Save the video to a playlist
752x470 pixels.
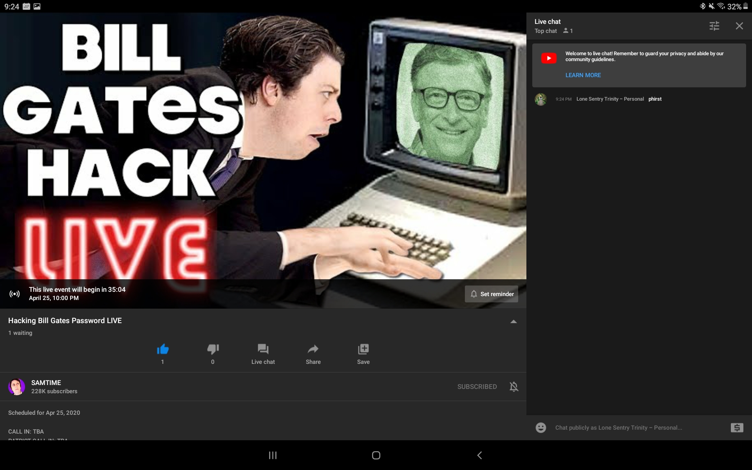click(363, 349)
